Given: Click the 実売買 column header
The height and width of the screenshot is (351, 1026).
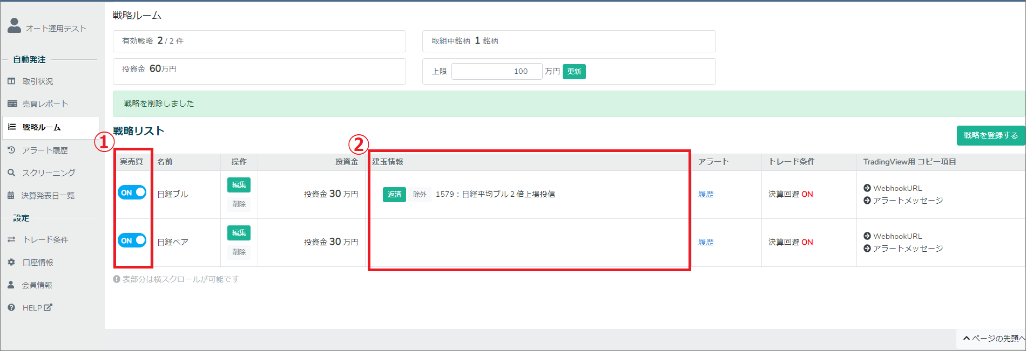Looking at the screenshot, I should point(131,162).
